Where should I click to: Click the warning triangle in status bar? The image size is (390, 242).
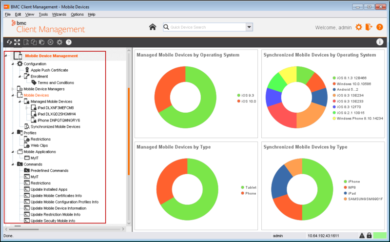[x=362, y=235]
